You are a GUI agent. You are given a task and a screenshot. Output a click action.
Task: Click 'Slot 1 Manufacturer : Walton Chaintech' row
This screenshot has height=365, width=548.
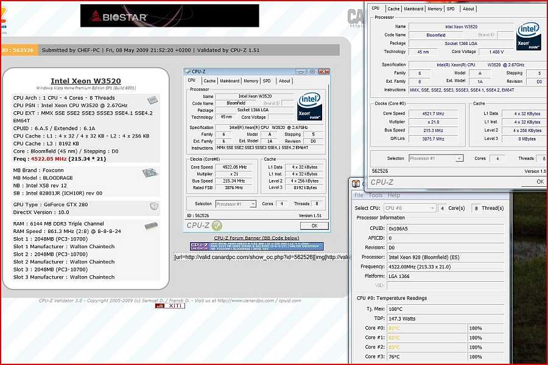click(x=64, y=246)
